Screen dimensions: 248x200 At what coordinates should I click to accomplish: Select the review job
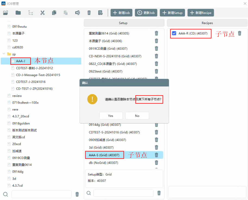point(17,96)
